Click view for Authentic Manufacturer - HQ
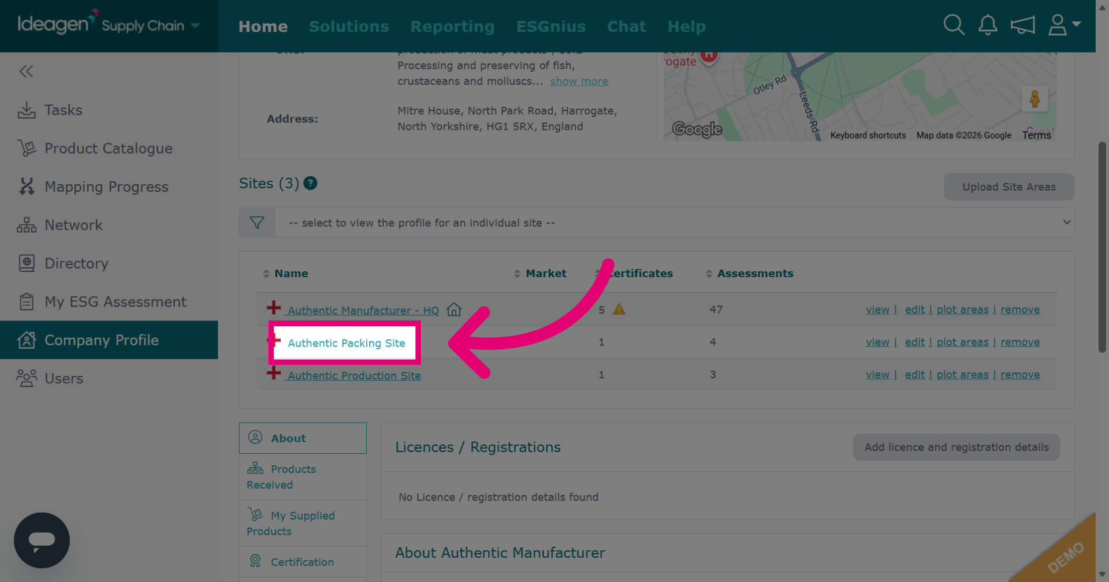This screenshot has height=582, width=1109. (877, 309)
